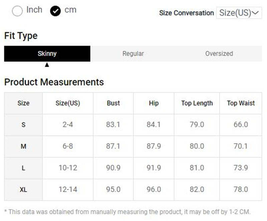Select the L size row label
Screen dimensions: 267x221
[23, 168]
